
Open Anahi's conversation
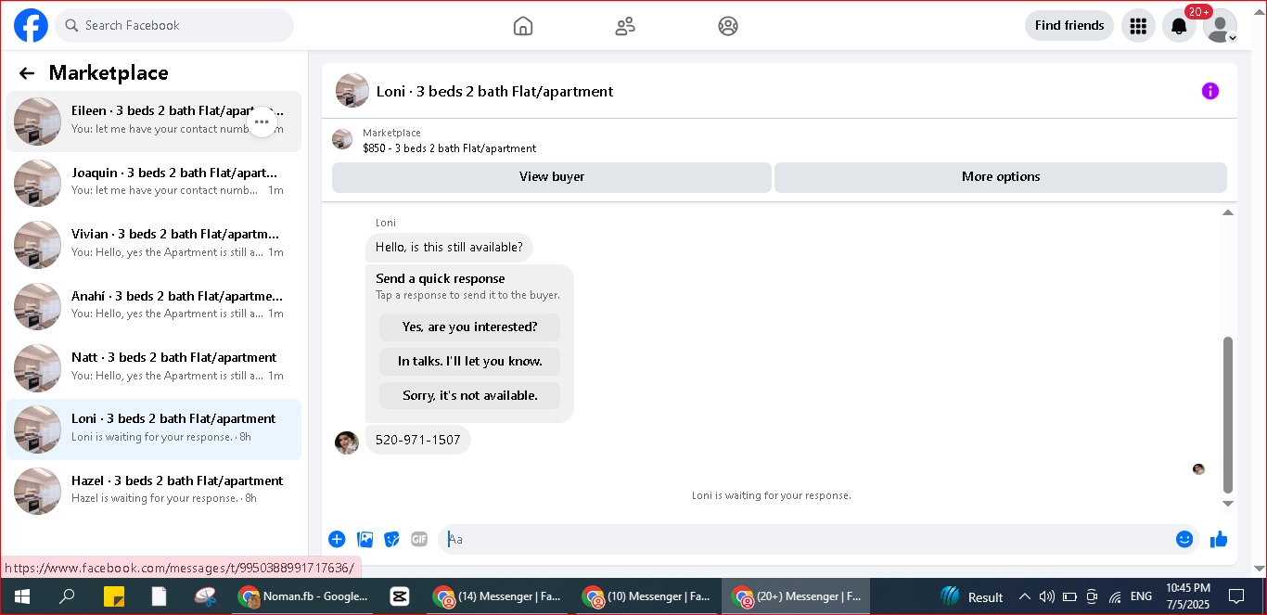coord(154,306)
